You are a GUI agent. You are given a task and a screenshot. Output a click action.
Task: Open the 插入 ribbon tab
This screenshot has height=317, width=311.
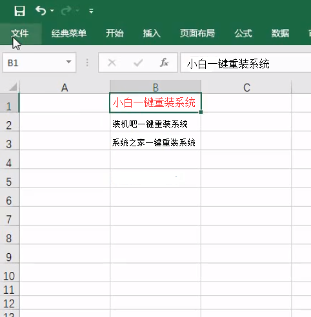tap(152, 34)
